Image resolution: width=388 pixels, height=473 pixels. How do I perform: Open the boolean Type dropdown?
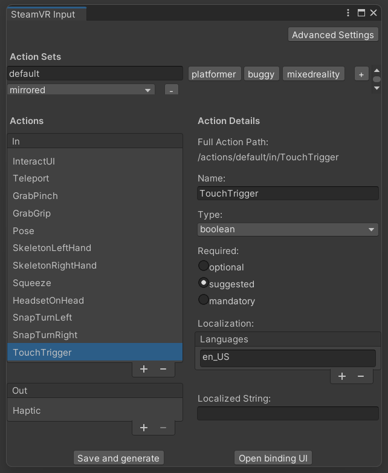288,229
